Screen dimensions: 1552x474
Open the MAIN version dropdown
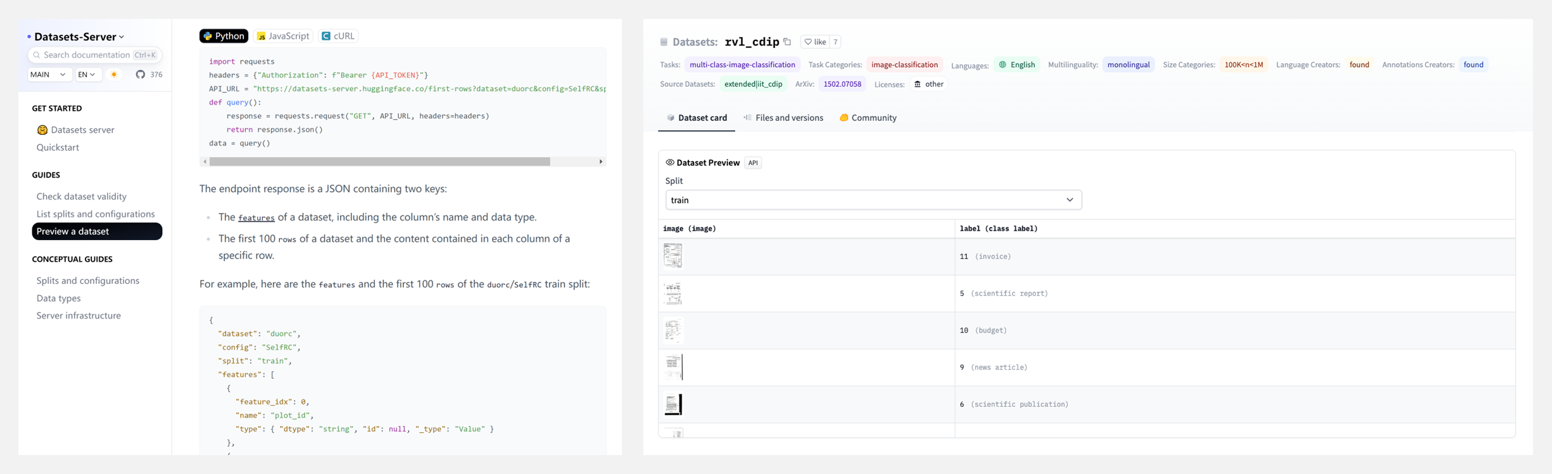click(49, 75)
